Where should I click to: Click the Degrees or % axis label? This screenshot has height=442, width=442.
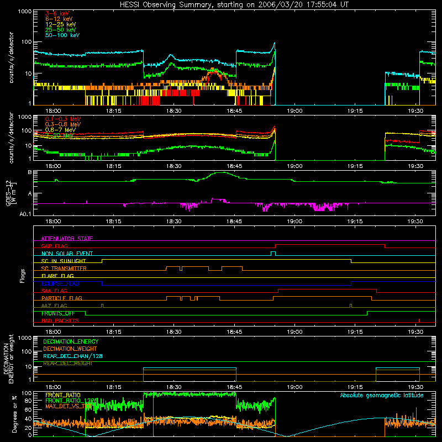click(14, 413)
